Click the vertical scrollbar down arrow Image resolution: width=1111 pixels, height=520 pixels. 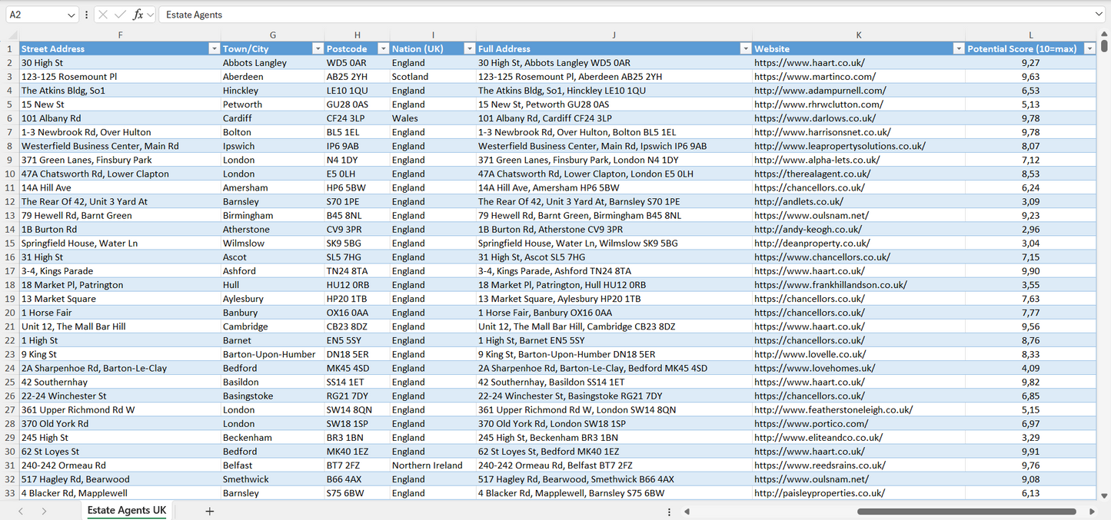point(1106,495)
